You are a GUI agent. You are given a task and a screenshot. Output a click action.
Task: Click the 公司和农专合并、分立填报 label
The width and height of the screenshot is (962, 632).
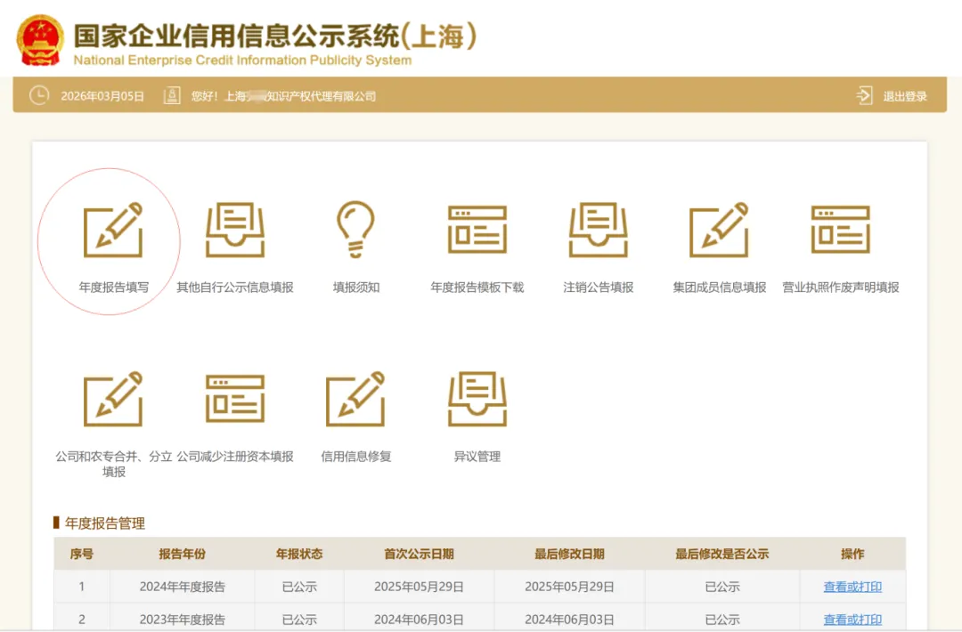[113, 464]
